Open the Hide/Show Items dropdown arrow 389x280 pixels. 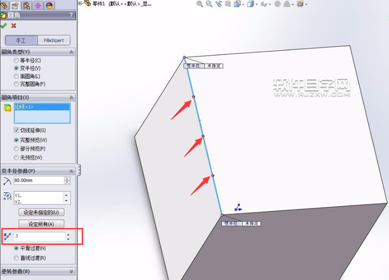point(270,4)
